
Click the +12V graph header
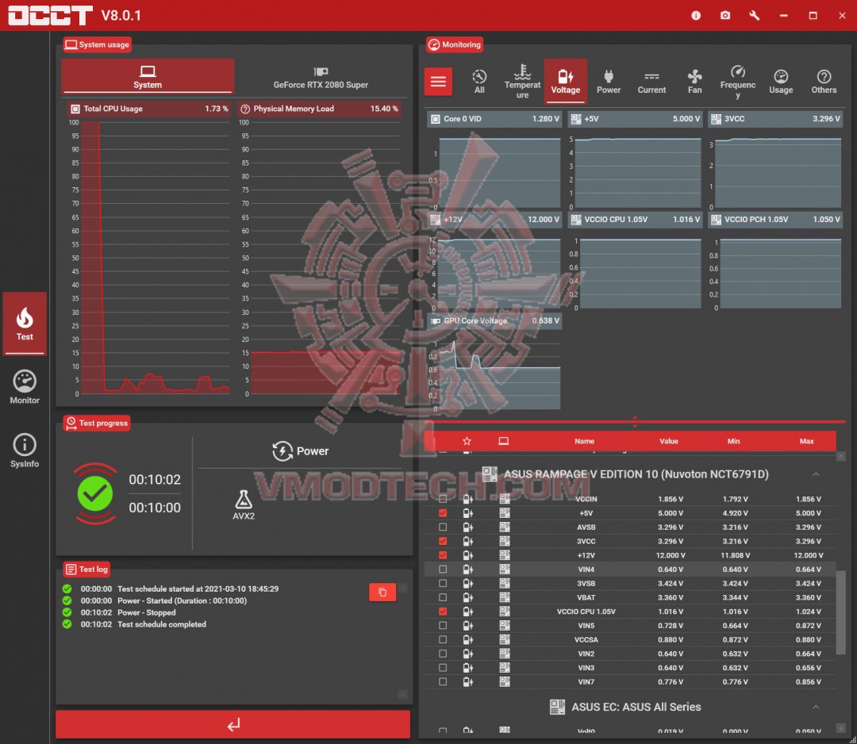pos(494,219)
